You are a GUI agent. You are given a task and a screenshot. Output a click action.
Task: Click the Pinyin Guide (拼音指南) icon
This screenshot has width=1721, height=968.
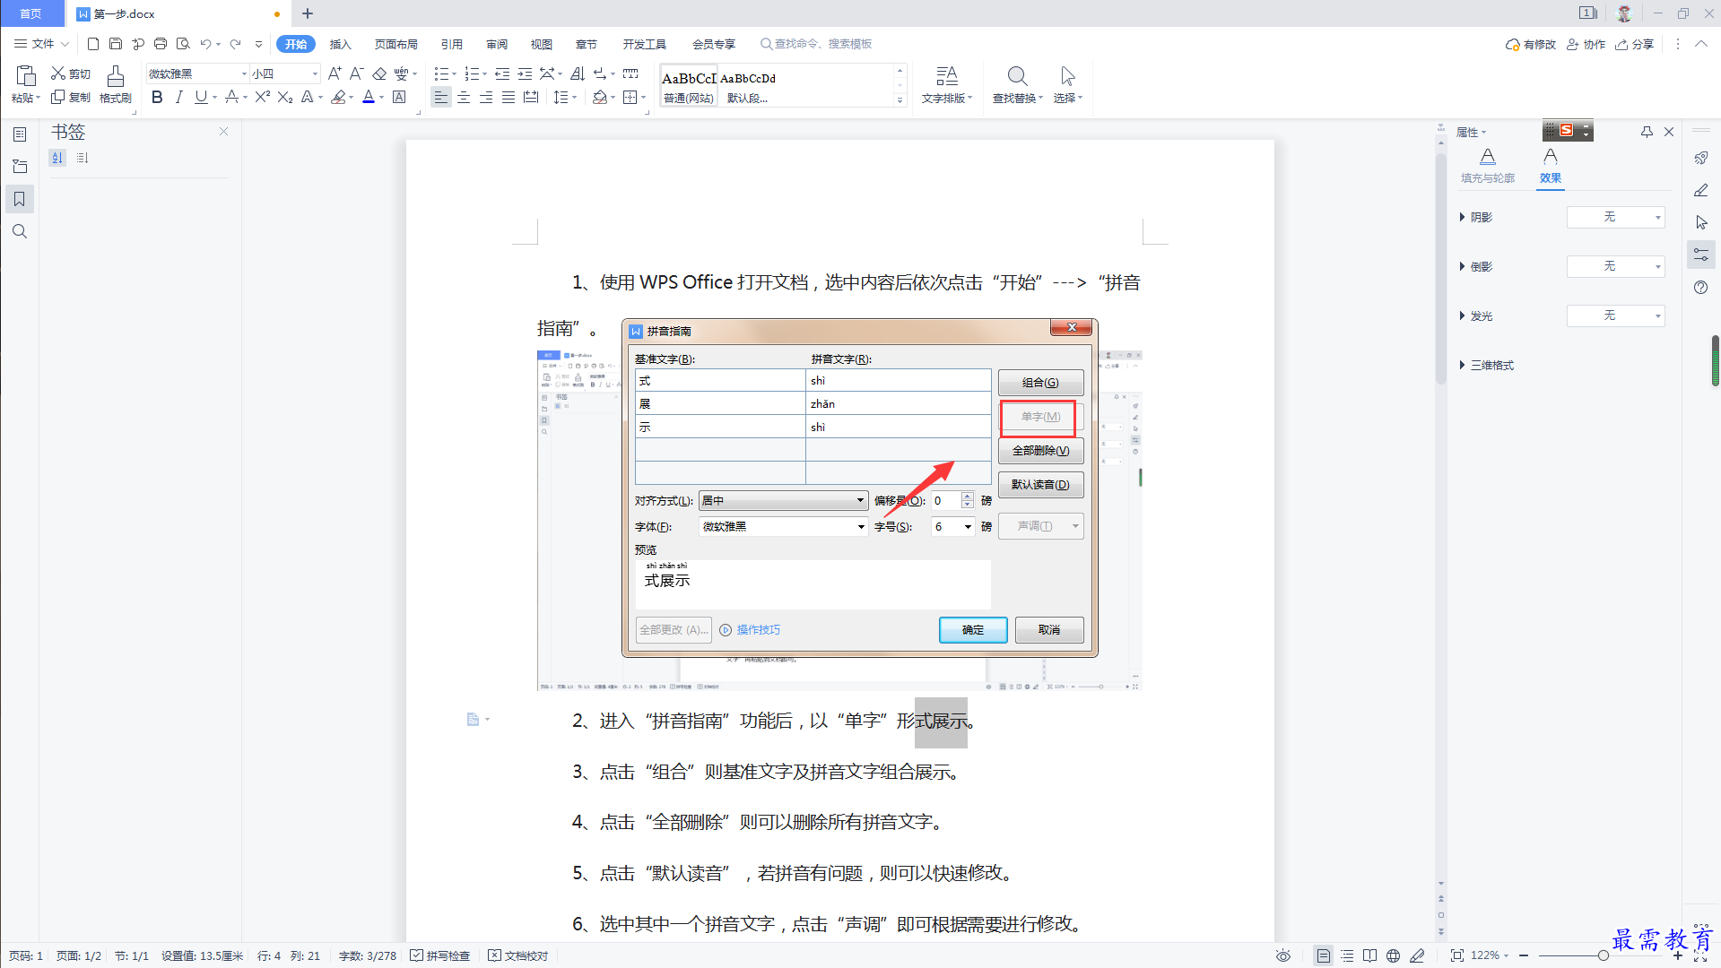click(x=401, y=73)
